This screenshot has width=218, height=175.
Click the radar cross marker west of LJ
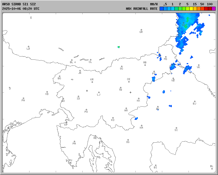coord(87,91)
